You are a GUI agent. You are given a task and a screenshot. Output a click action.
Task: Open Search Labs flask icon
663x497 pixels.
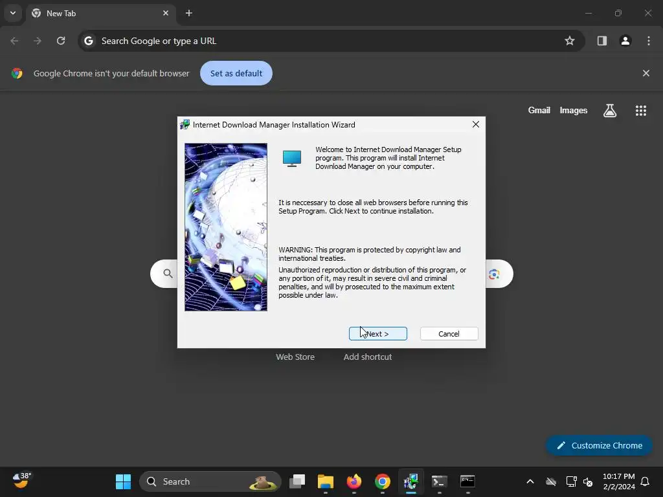point(610,111)
